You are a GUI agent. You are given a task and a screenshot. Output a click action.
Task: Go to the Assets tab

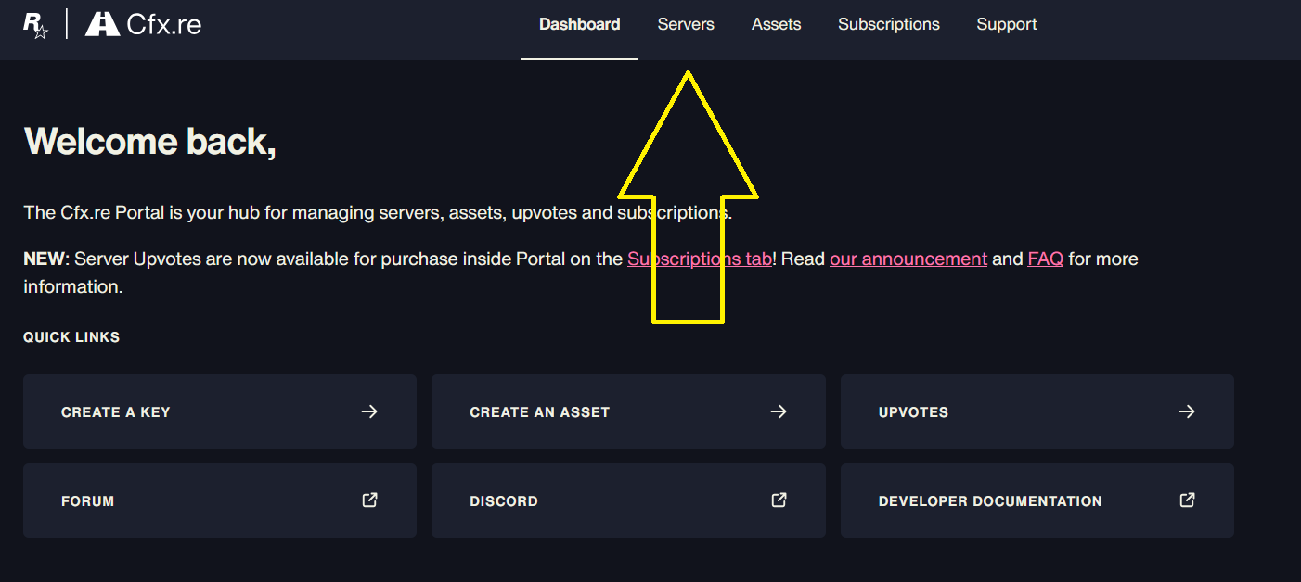pyautogui.click(x=776, y=25)
